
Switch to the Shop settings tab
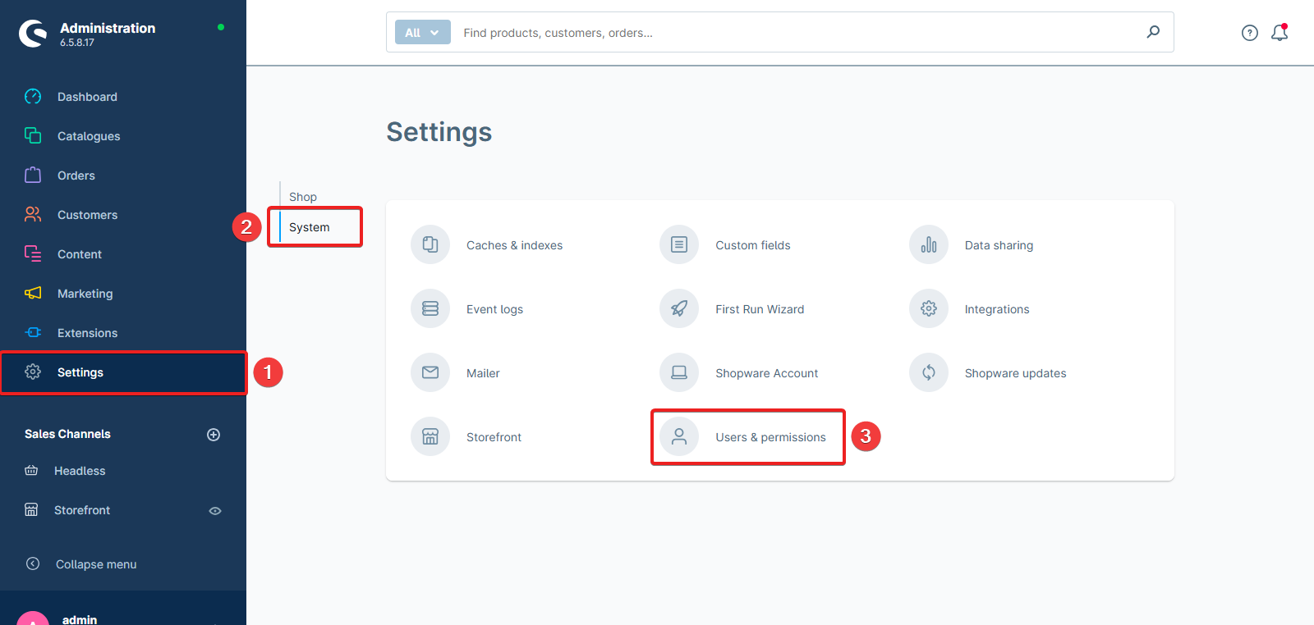click(303, 197)
